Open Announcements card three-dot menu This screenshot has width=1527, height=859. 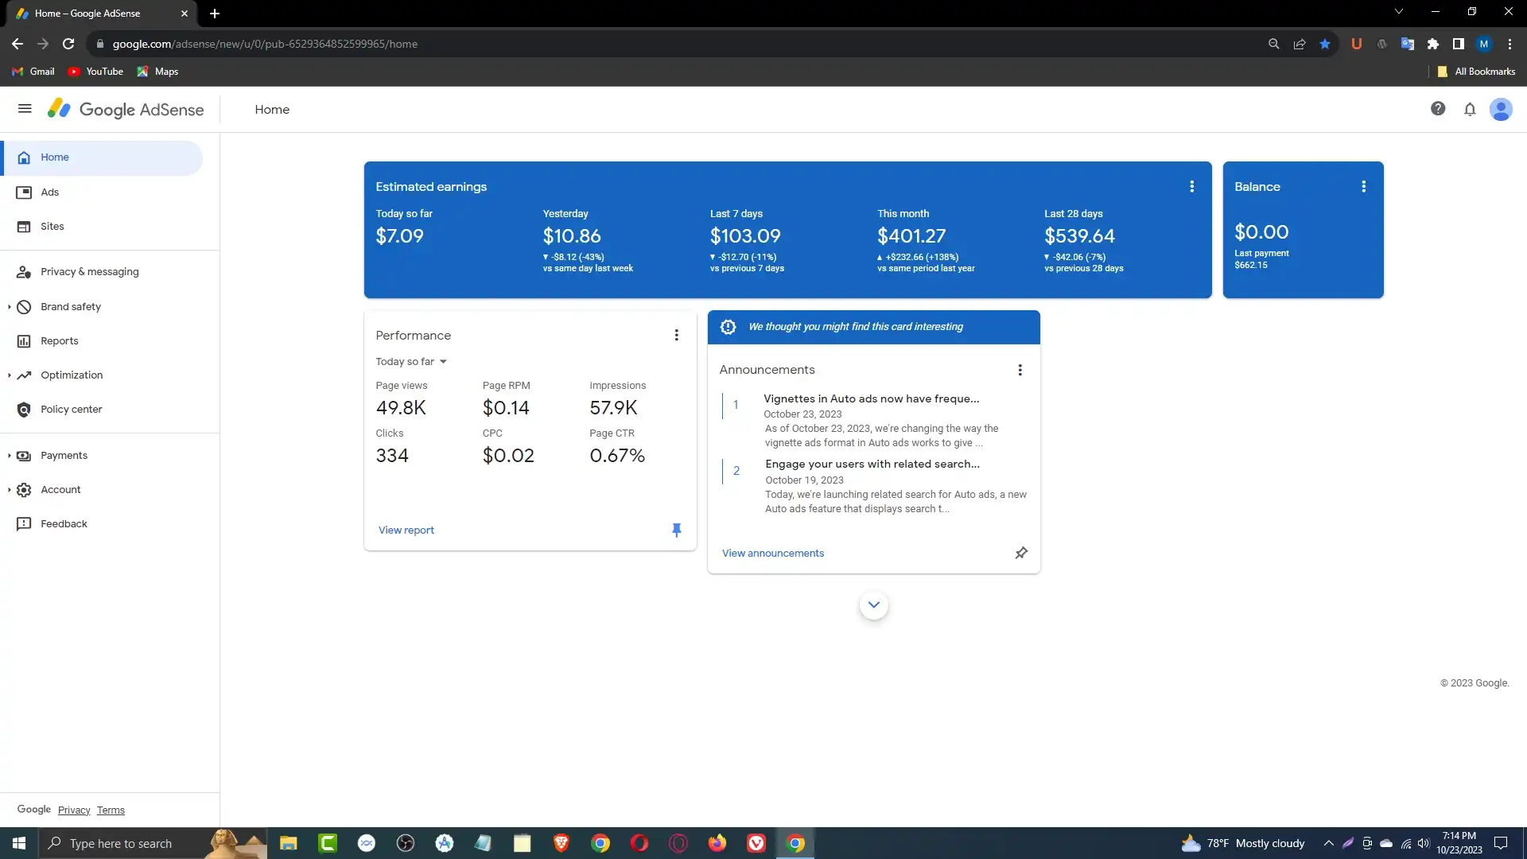pyautogui.click(x=1020, y=370)
